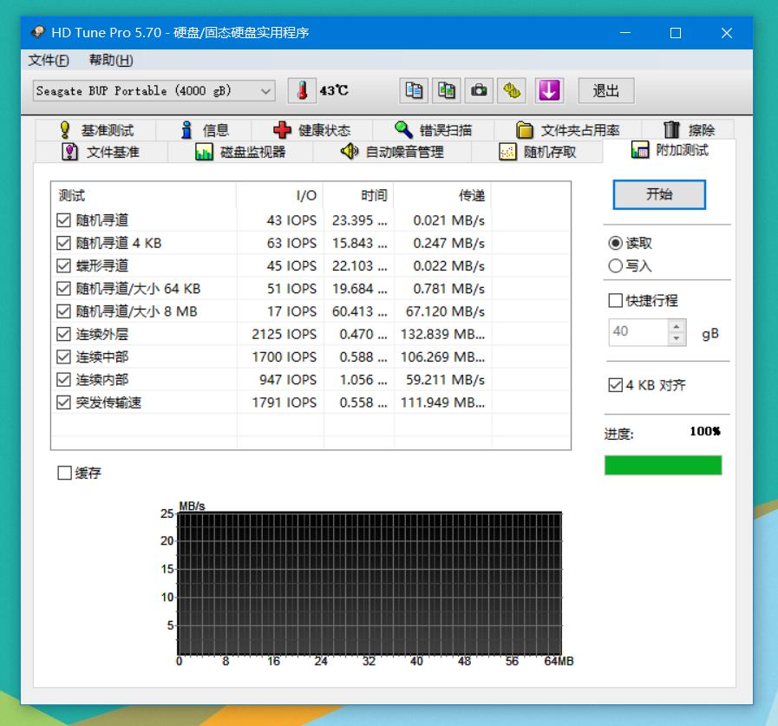Screen dimensions: 778x726
Task: Click the 退出 button
Action: pos(605,91)
